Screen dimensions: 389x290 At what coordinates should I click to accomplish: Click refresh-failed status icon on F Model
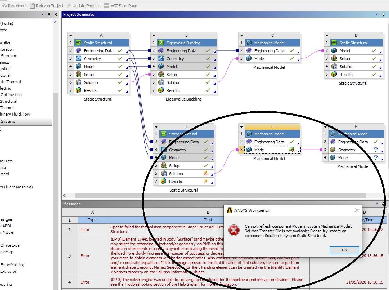(292, 150)
